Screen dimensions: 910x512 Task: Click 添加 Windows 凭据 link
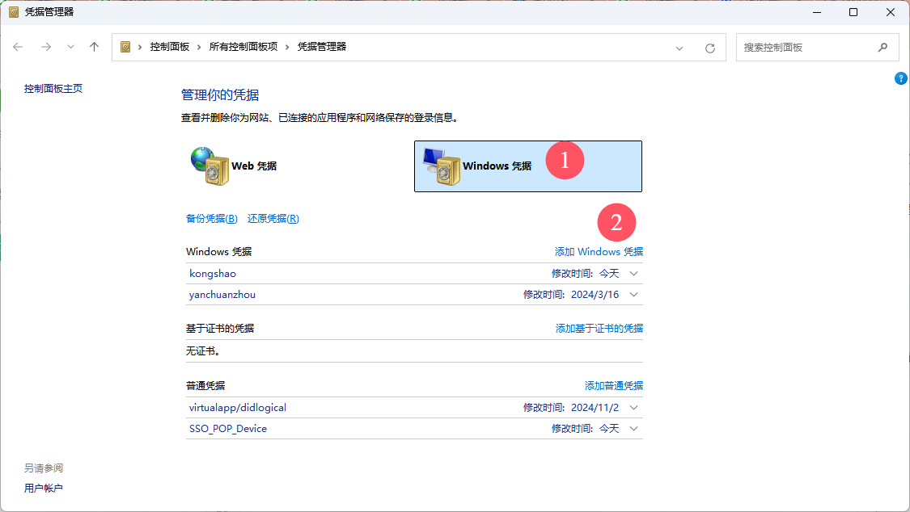599,251
